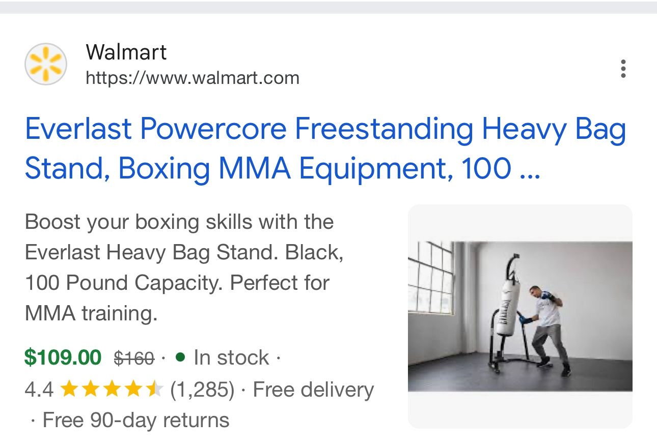Click the $109.00 sale price
Image resolution: width=657 pixels, height=448 pixels.
[63, 357]
